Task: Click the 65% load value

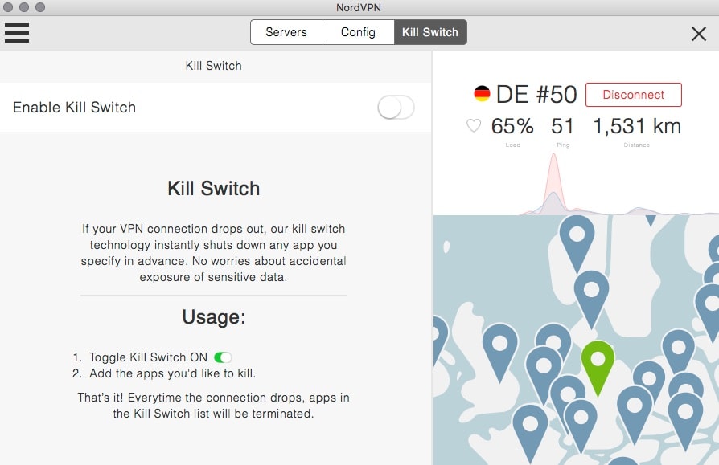Action: tap(512, 126)
